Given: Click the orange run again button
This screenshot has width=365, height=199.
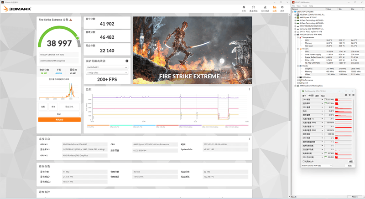Looking at the screenshot, I should (59, 120).
